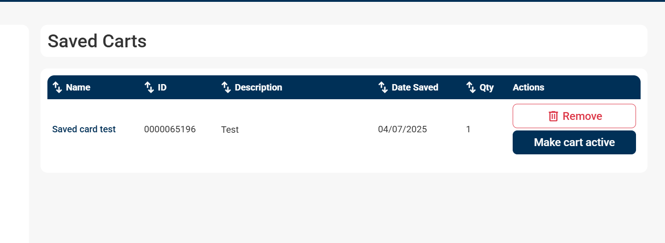Viewport: 665px width, 243px height.
Task: Click the 04/07/2025 date saved cell
Action: point(402,130)
